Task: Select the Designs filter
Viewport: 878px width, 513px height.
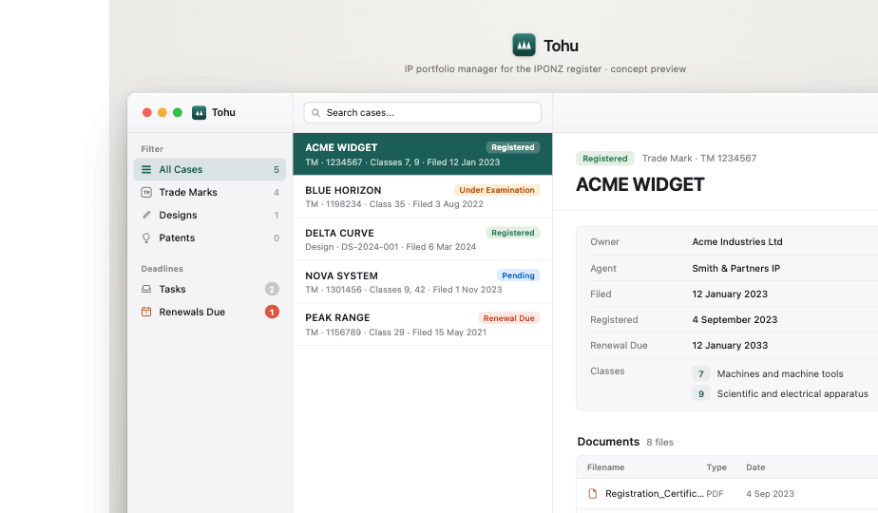Action: tap(209, 215)
